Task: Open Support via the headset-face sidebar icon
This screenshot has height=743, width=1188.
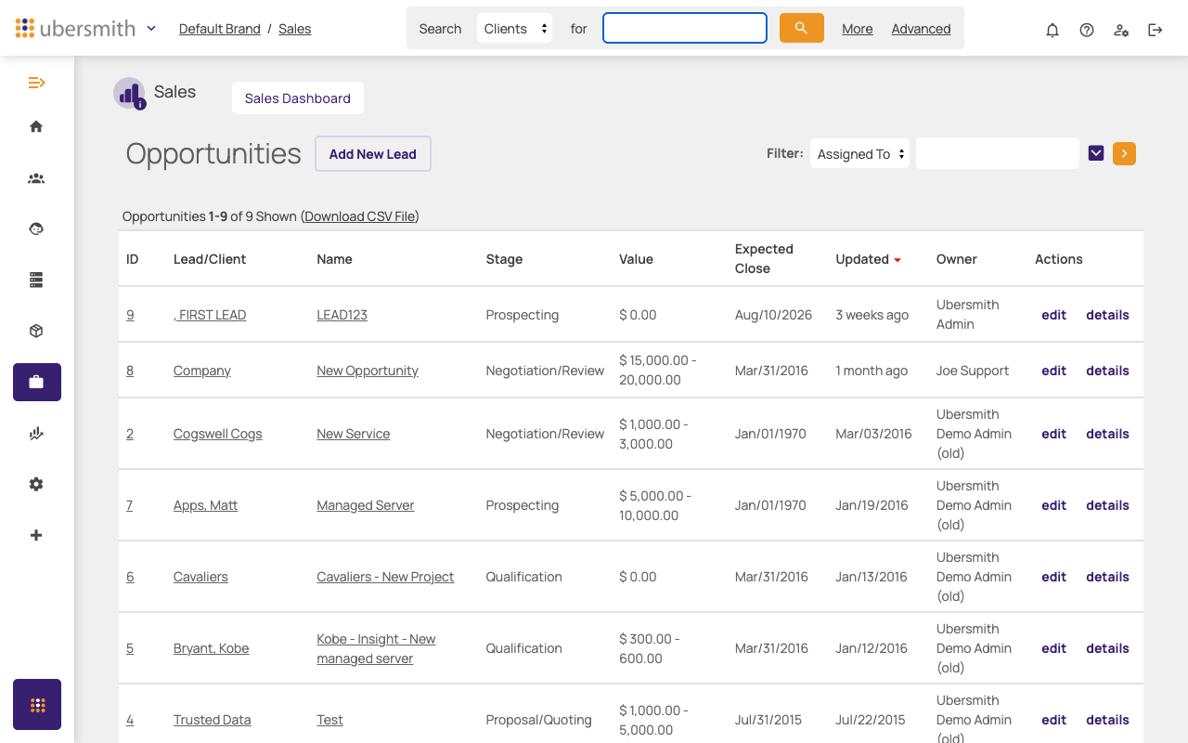Action: tap(36, 228)
